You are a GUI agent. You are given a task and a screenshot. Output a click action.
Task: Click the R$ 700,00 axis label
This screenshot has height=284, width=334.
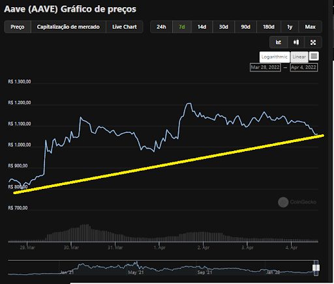point(18,208)
